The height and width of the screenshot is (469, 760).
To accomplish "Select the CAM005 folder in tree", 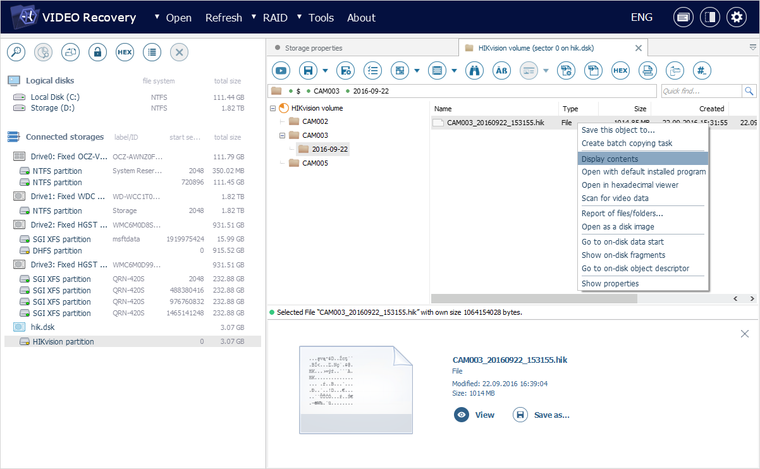I will [x=309, y=163].
